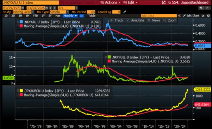Click the start date field 01/29/1971
The height and width of the screenshot is (129, 212).
[12, 8]
